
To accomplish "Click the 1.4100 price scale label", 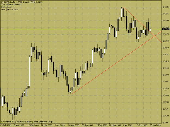I will [x=166, y=21].
